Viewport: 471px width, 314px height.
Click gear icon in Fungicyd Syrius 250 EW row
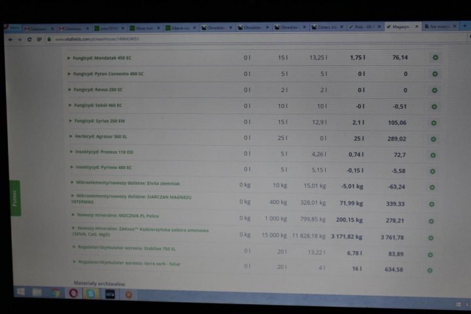[434, 122]
